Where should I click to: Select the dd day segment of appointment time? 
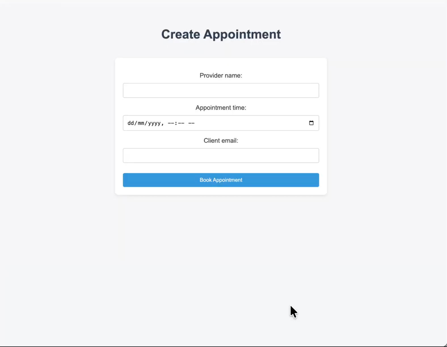tap(130, 123)
